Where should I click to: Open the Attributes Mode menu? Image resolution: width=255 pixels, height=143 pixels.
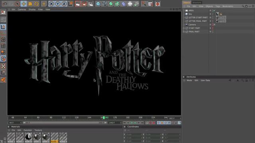pyautogui.click(x=189, y=80)
